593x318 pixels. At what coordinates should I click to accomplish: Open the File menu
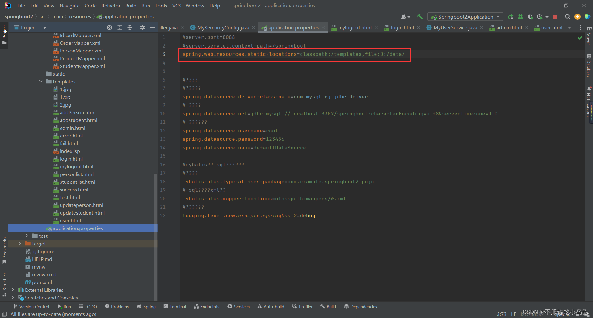(x=21, y=6)
